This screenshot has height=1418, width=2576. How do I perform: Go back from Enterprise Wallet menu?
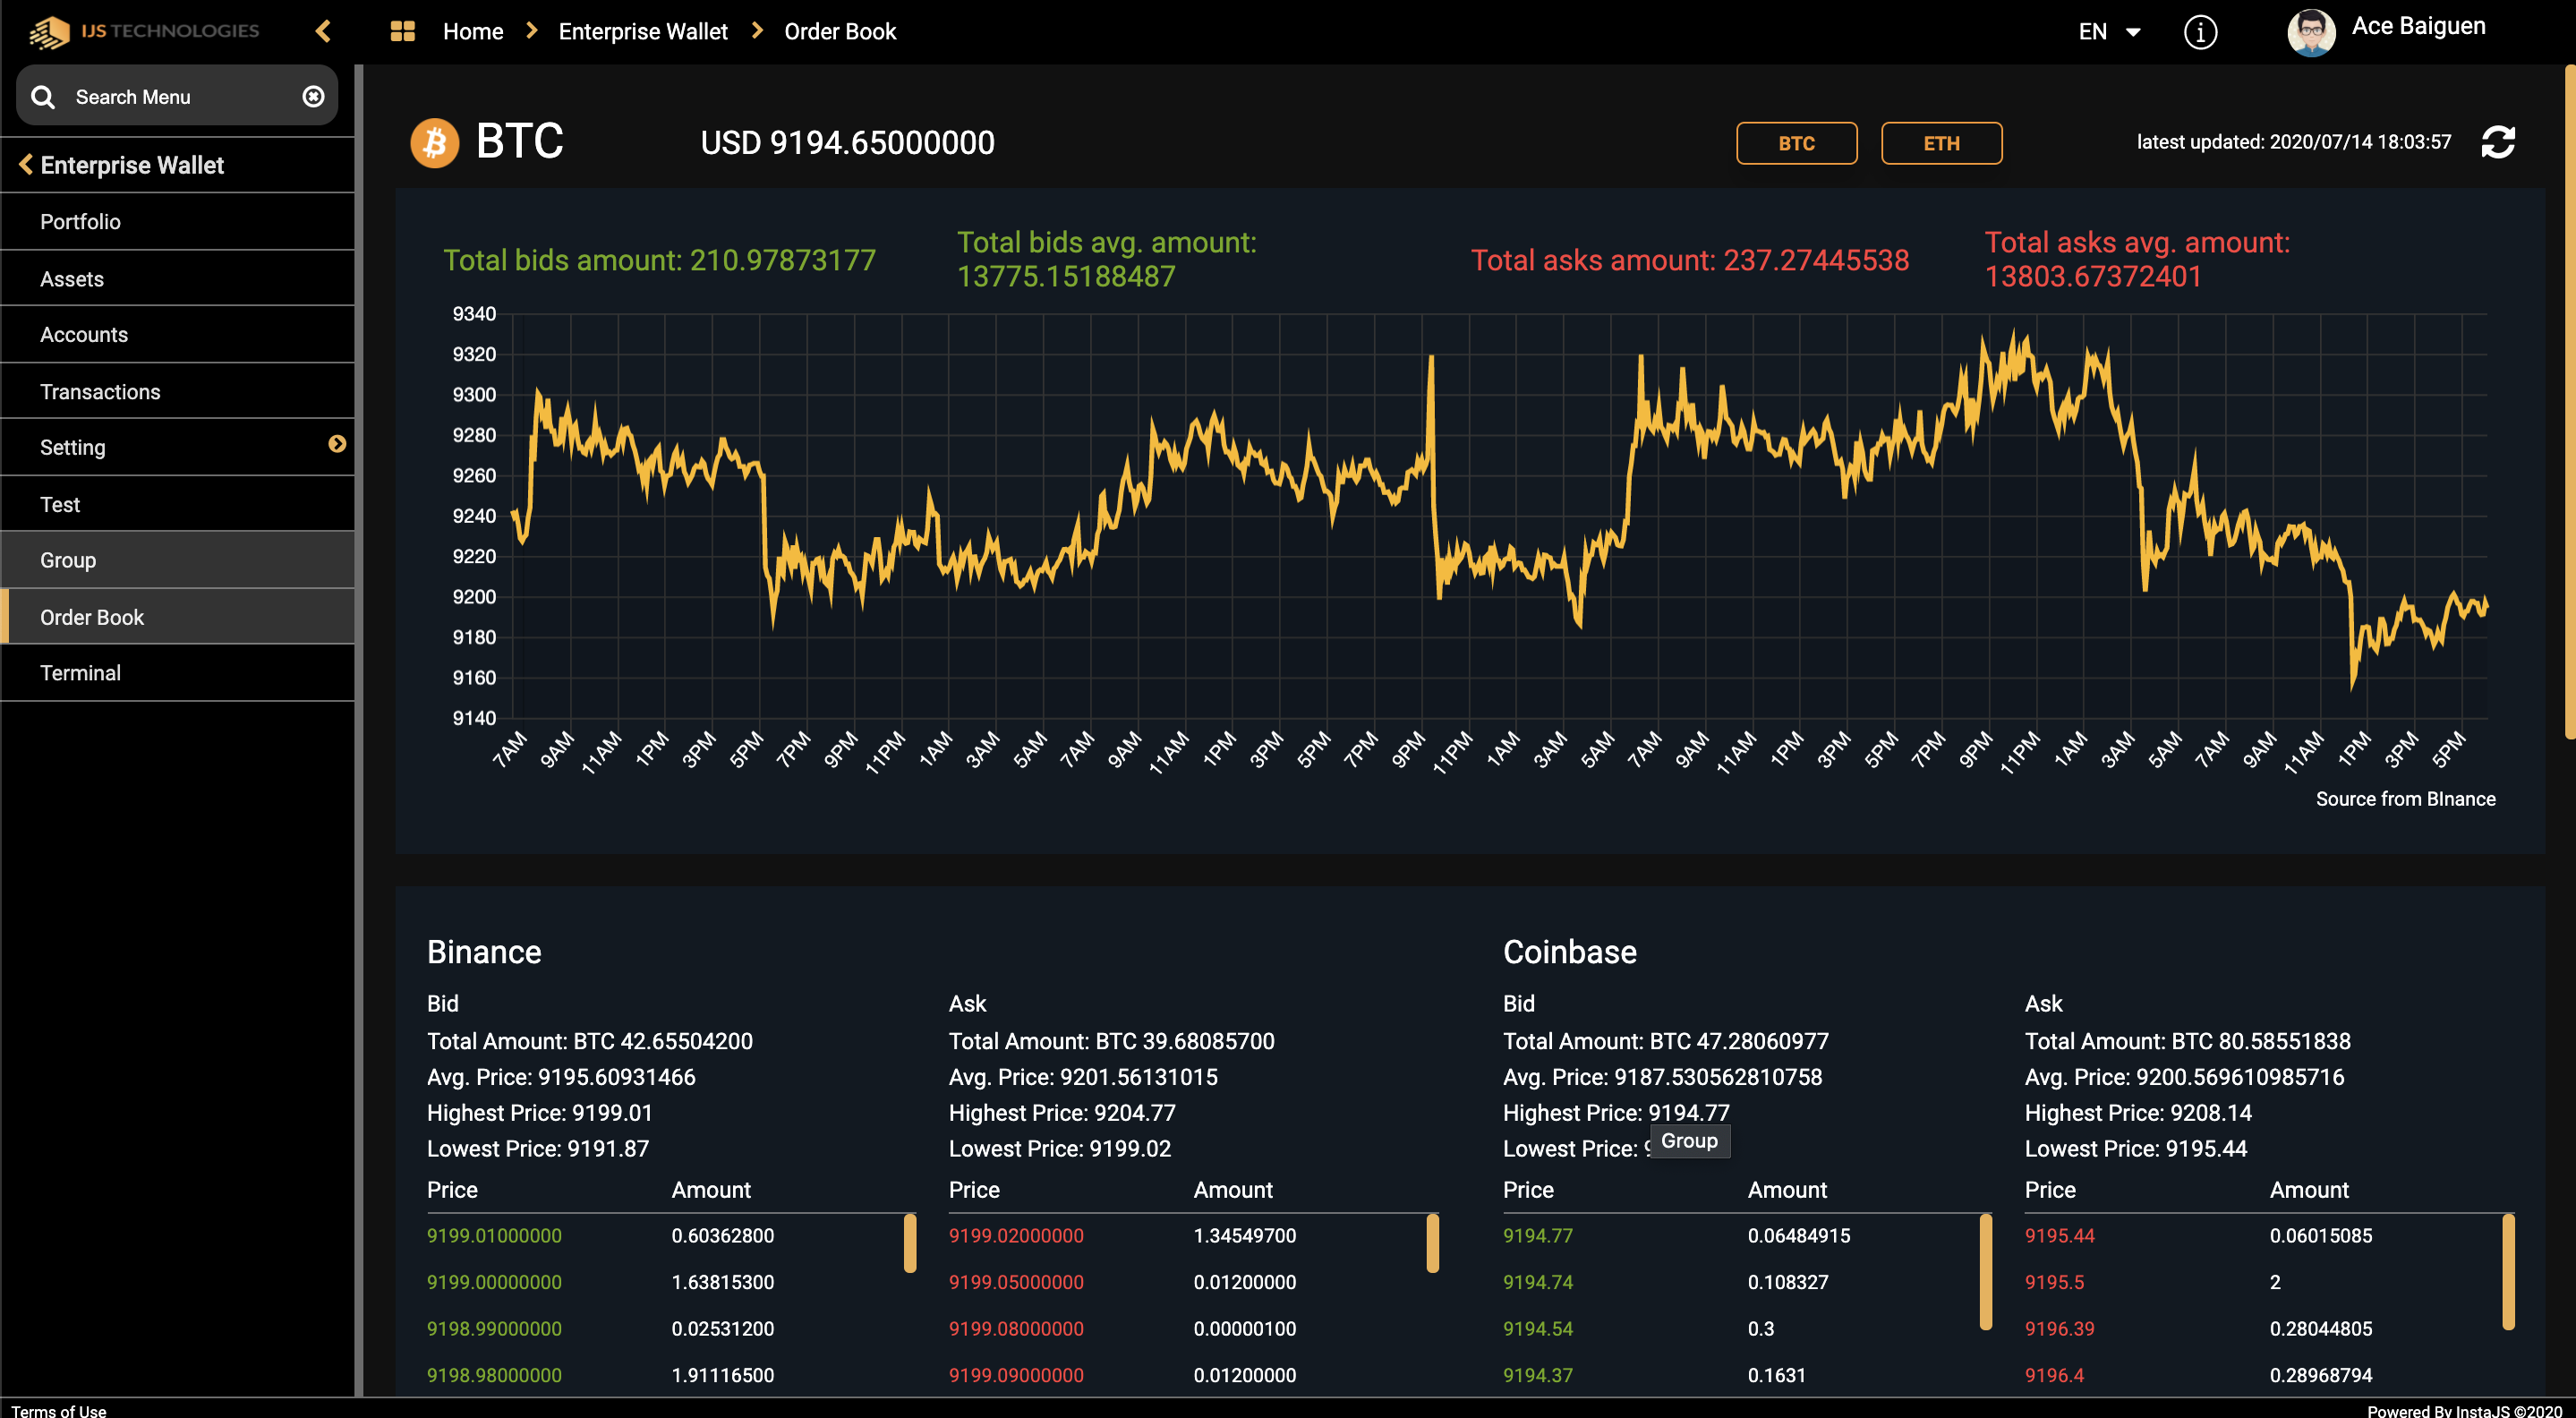(x=26, y=165)
